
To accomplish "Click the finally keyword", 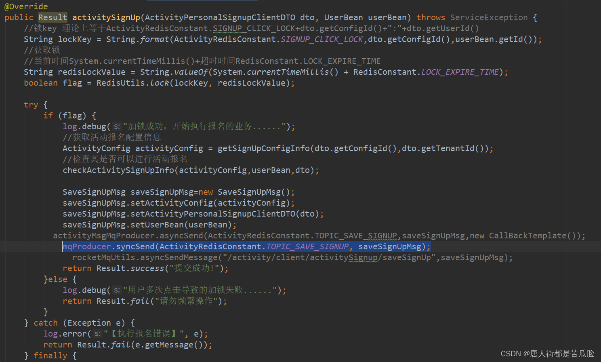I will click(50, 356).
